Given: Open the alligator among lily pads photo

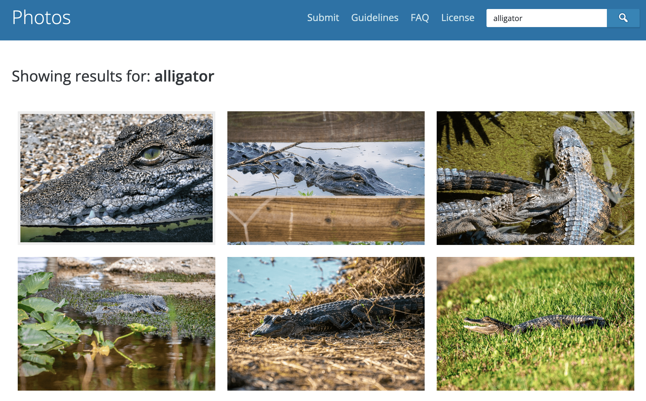Looking at the screenshot, I should (116, 324).
